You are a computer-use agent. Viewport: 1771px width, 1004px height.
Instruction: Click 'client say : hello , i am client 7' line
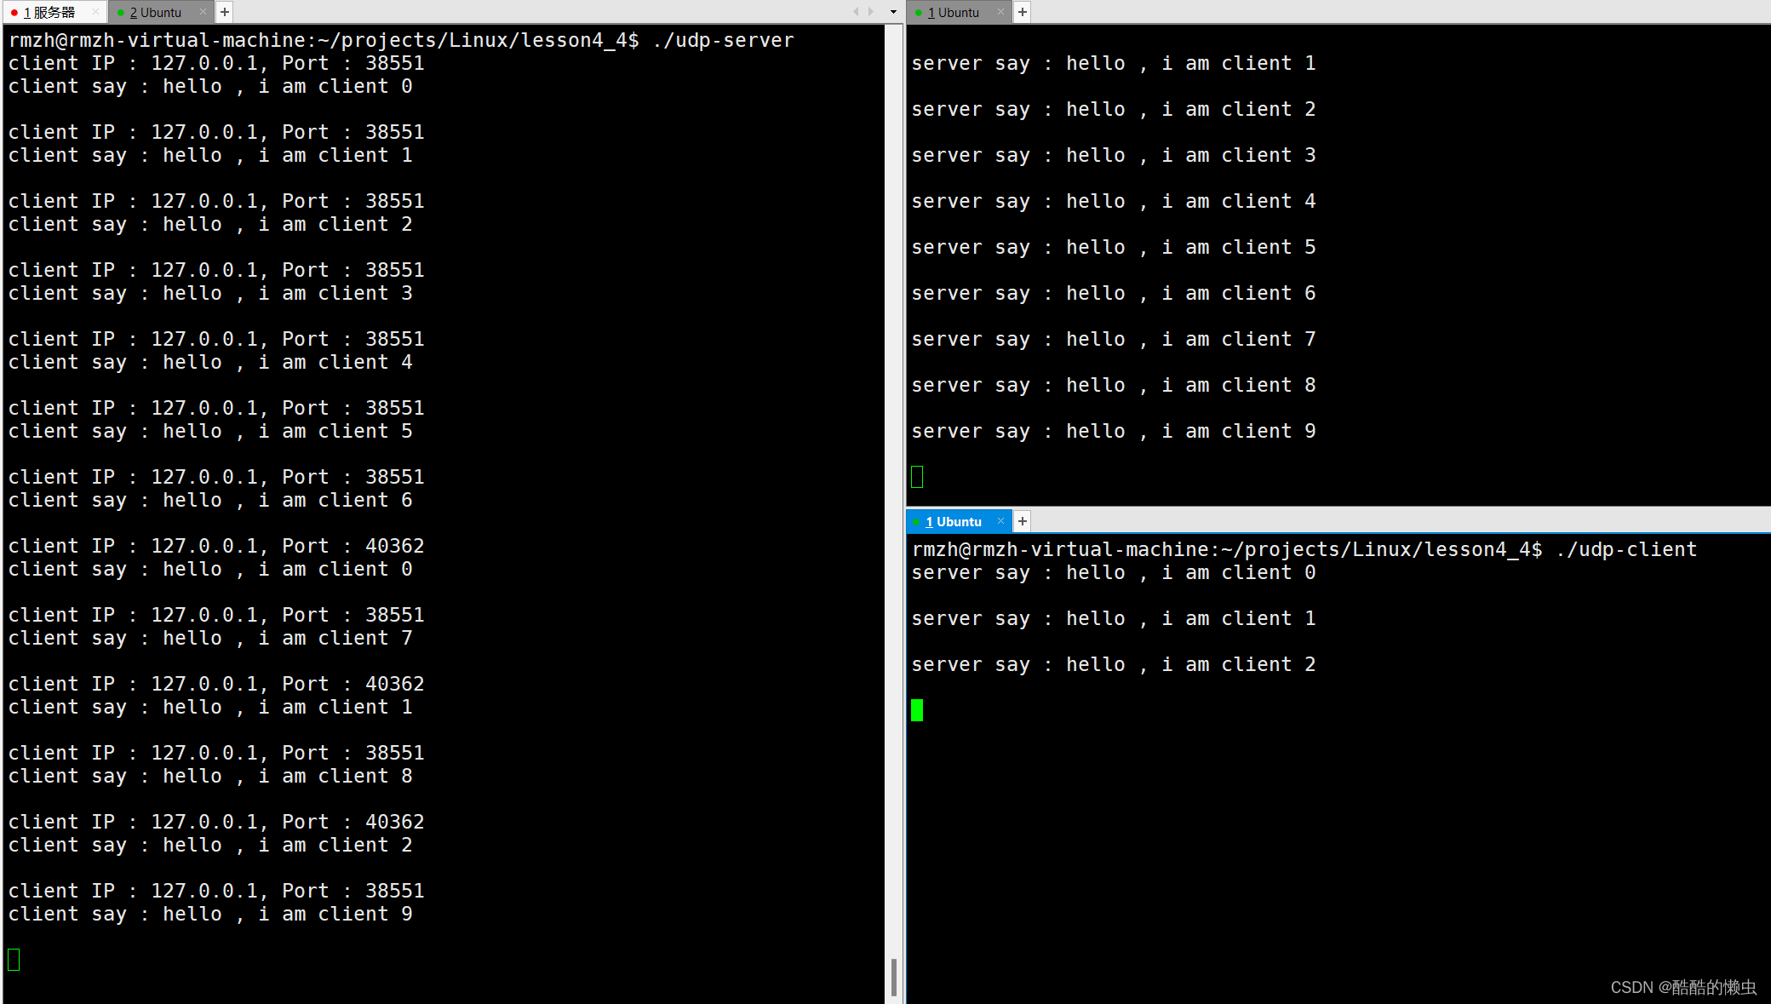click(210, 638)
